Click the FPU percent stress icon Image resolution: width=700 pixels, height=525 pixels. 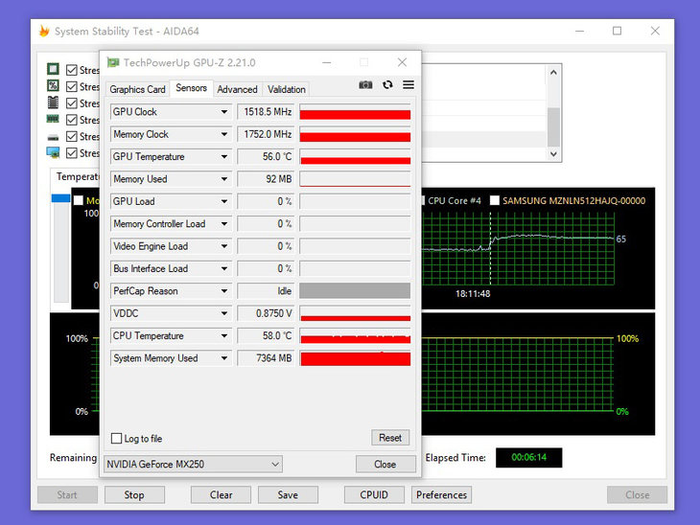(x=53, y=85)
